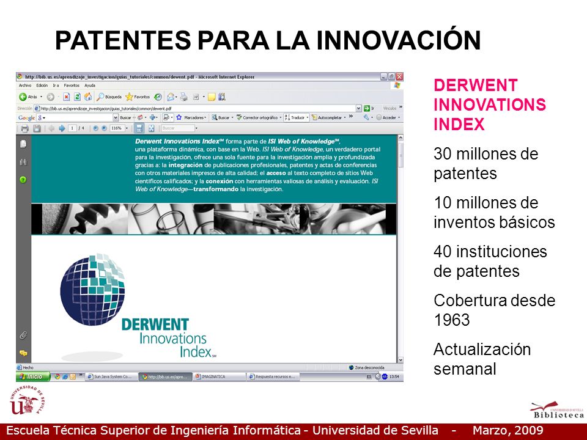Open the Búsqueda search panel
587x440 pixels.
click(x=109, y=97)
